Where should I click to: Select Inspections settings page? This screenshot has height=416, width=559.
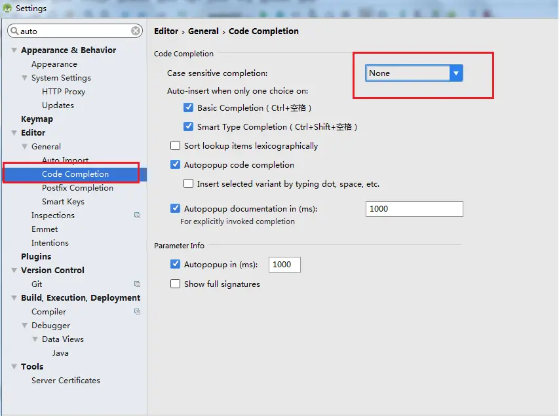pos(53,216)
